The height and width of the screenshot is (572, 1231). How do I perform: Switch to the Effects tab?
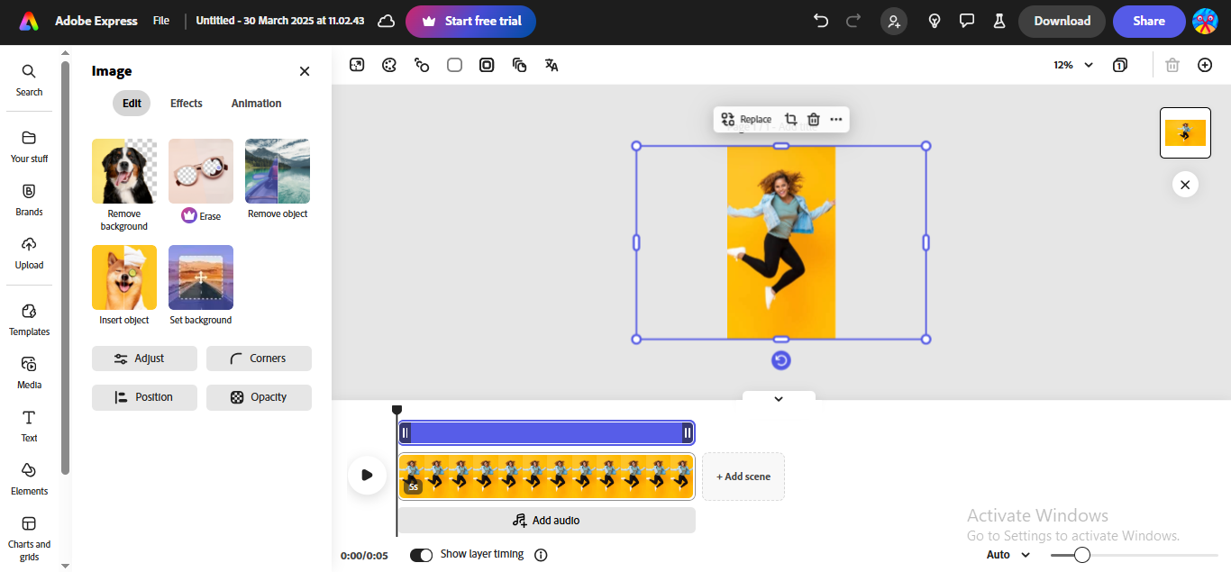point(186,103)
